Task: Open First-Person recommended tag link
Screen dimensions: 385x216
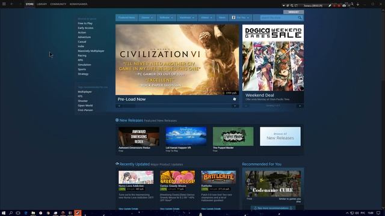Action: [x=85, y=110]
